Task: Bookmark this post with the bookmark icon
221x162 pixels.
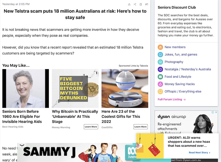Action: 141,4
